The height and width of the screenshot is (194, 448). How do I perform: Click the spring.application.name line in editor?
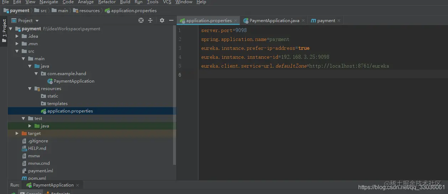pyautogui.click(x=245, y=39)
